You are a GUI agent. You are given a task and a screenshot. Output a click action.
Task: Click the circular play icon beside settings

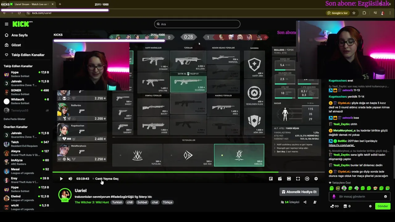(307, 179)
